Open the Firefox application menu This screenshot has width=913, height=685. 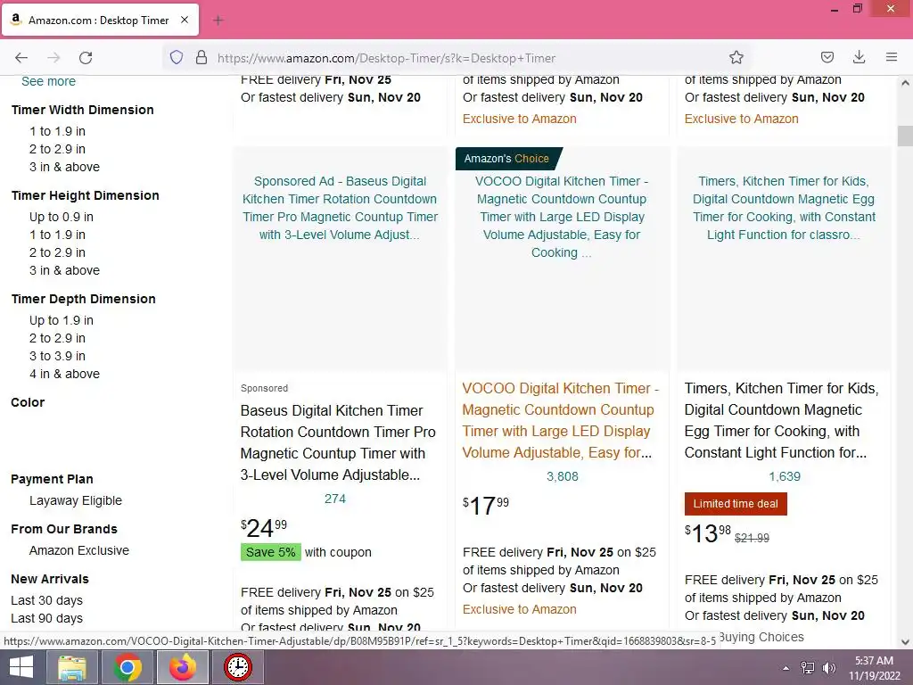point(892,57)
